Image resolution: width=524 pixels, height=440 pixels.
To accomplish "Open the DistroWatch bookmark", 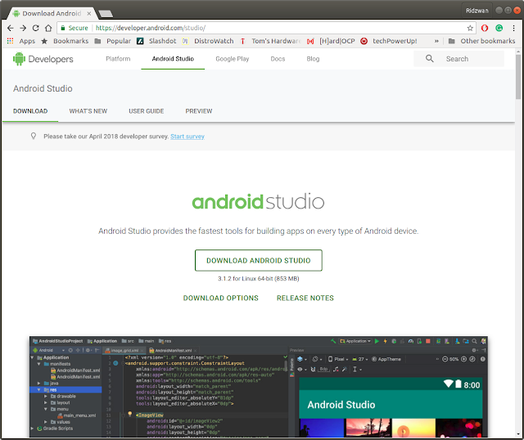I will tap(208, 41).
